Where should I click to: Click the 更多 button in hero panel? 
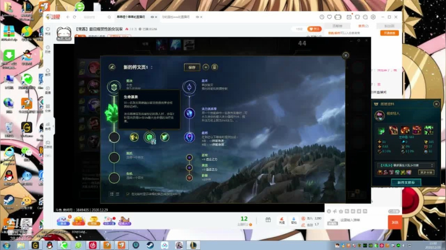pyautogui.click(x=426, y=172)
